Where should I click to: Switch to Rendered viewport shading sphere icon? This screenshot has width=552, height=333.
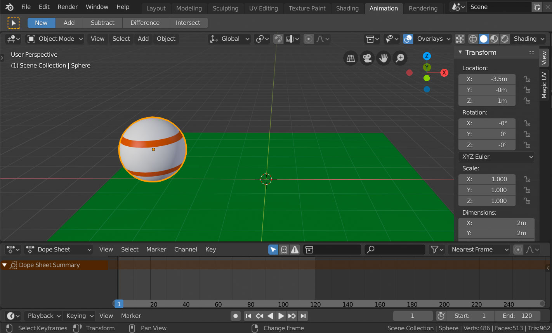(504, 39)
